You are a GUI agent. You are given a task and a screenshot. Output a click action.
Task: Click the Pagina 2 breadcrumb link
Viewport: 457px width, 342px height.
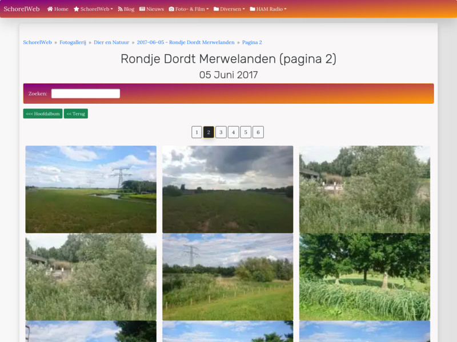coord(252,42)
